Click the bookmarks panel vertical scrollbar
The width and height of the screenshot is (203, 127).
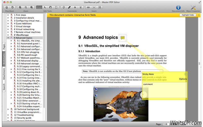(44, 61)
